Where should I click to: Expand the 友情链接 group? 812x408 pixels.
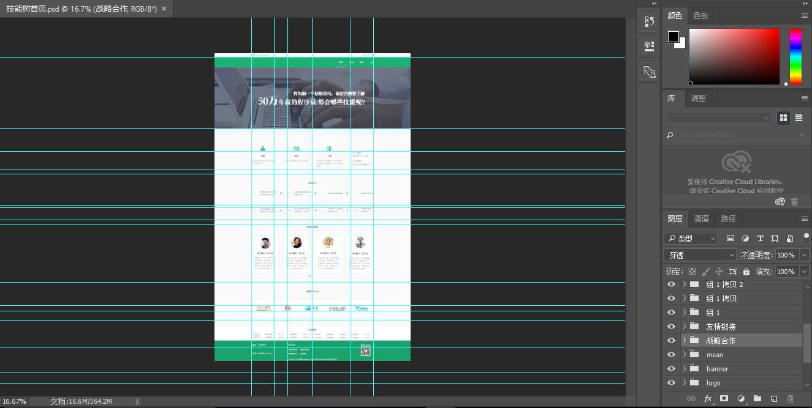coord(684,327)
